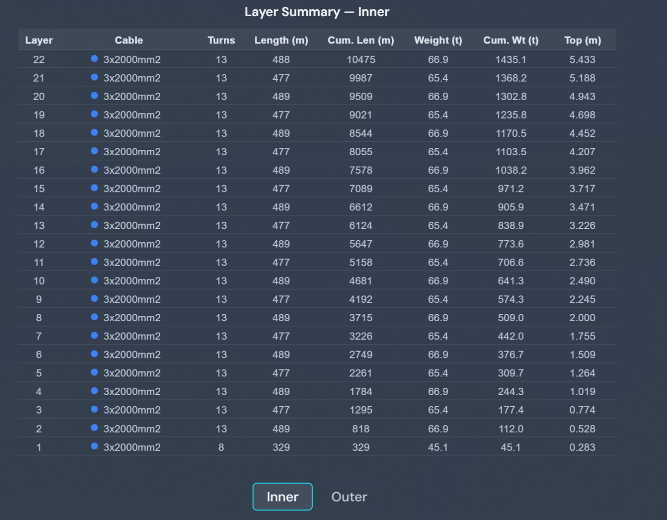
Task: Click cumulative weight value 509.0
Action: [511, 318]
